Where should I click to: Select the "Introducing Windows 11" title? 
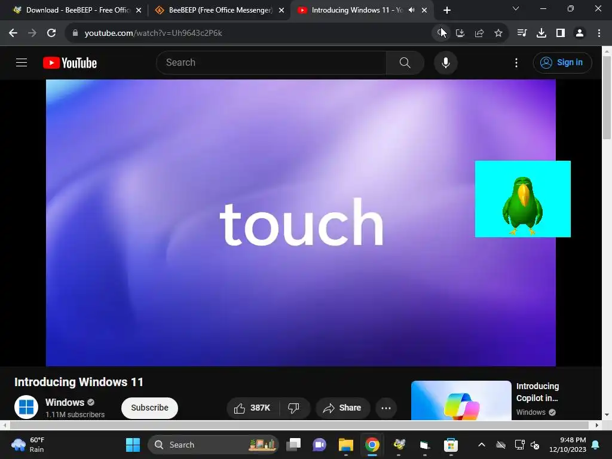coord(79,382)
